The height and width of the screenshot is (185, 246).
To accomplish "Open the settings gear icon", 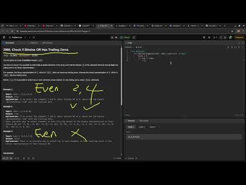I will pyautogui.click(x=209, y=38).
